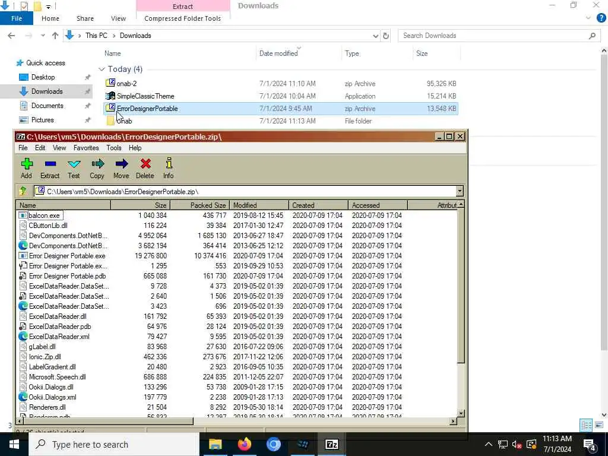Expand the Explorer ribbon chevron
608x456 pixels.
pyautogui.click(x=588, y=18)
